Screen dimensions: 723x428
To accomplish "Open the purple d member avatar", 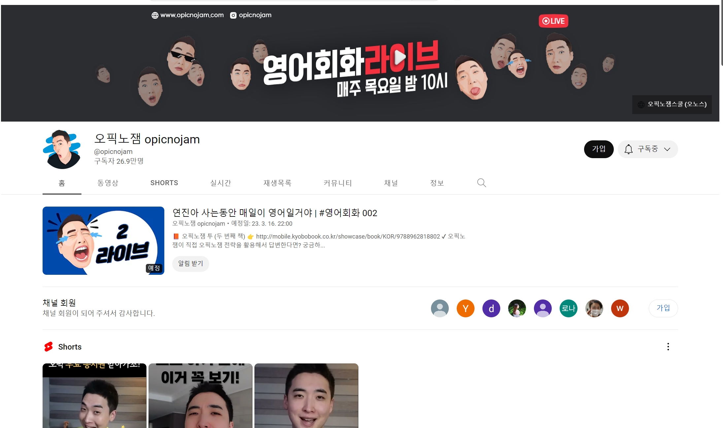I will click(491, 308).
